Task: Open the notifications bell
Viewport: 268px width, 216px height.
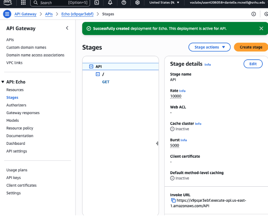Action: 110,2
